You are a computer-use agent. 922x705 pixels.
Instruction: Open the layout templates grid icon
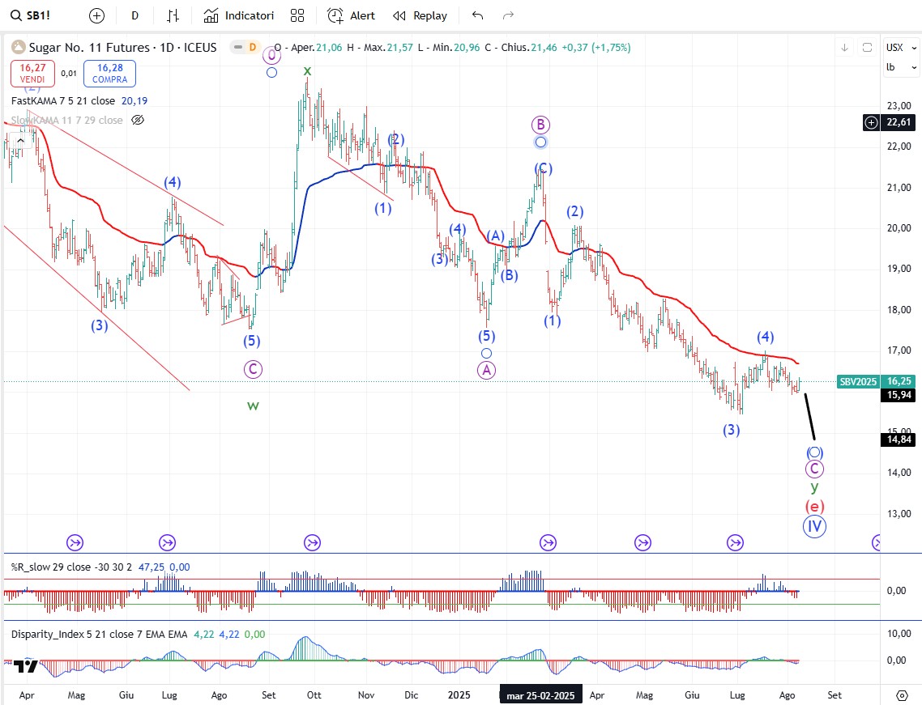click(297, 15)
